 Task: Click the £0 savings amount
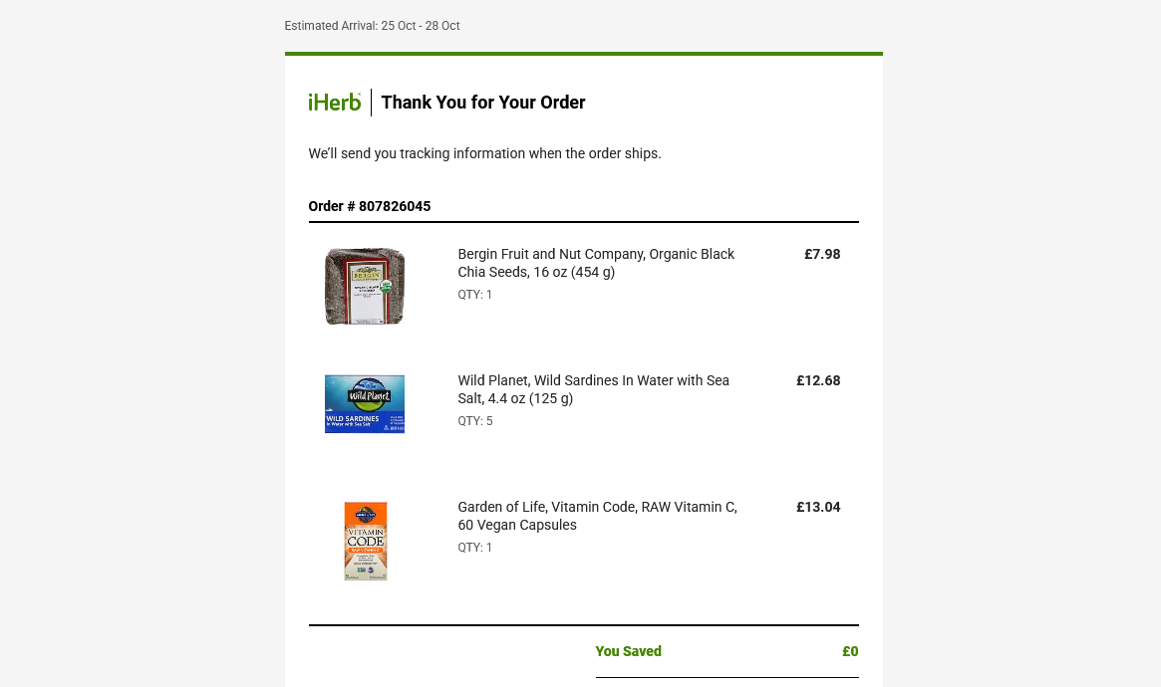point(850,651)
